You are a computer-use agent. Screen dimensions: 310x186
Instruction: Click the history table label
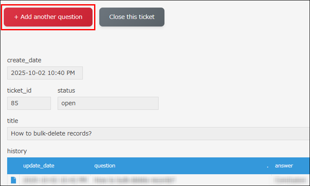pyautogui.click(x=17, y=151)
